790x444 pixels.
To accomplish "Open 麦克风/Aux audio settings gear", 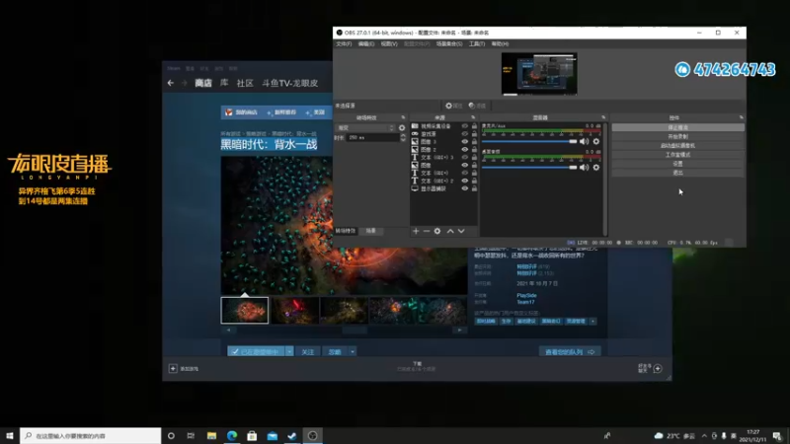I will coord(596,141).
